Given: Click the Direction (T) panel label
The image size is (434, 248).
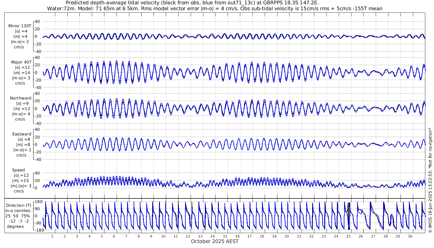Looking at the screenshot, I should pos(19,205).
